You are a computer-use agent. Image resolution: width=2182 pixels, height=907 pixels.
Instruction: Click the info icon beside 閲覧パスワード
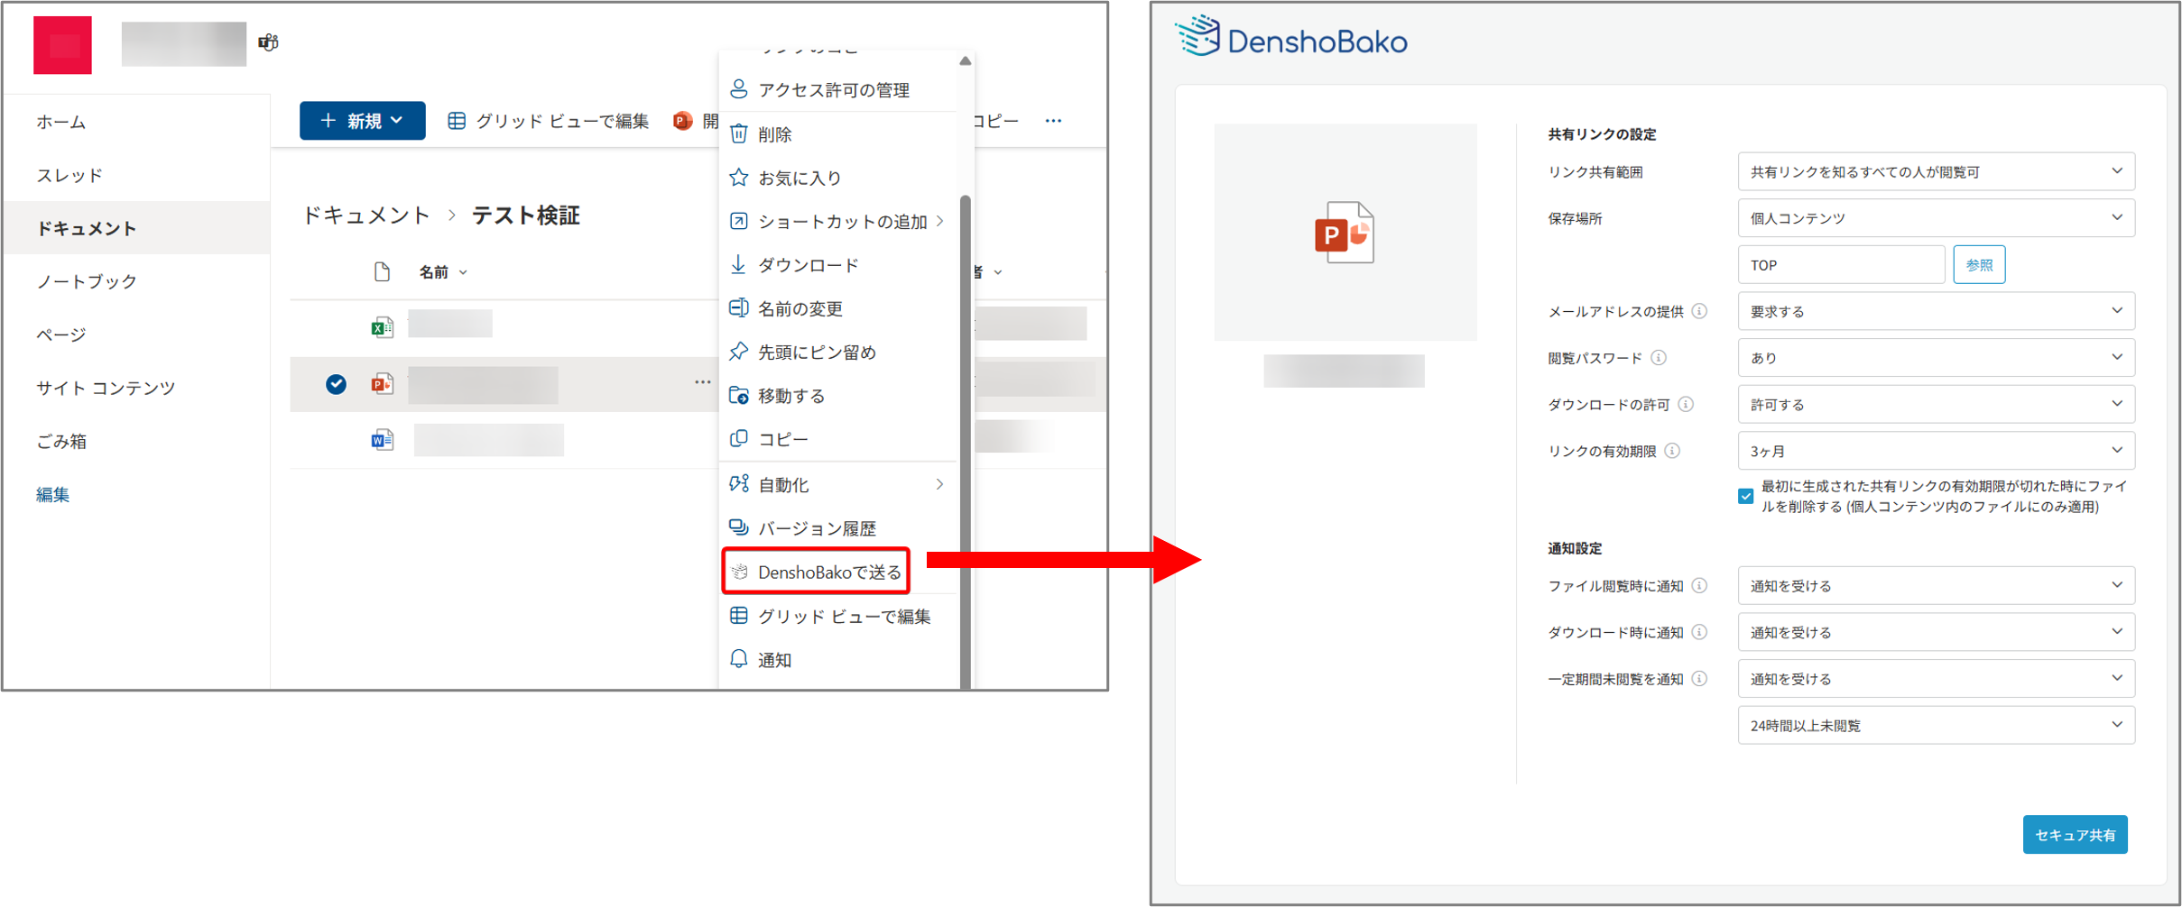pos(1659,358)
